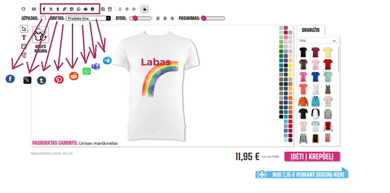Expand the Visi garment category dropdown
The width and height of the screenshot is (390, 193).
[x=318, y=40]
